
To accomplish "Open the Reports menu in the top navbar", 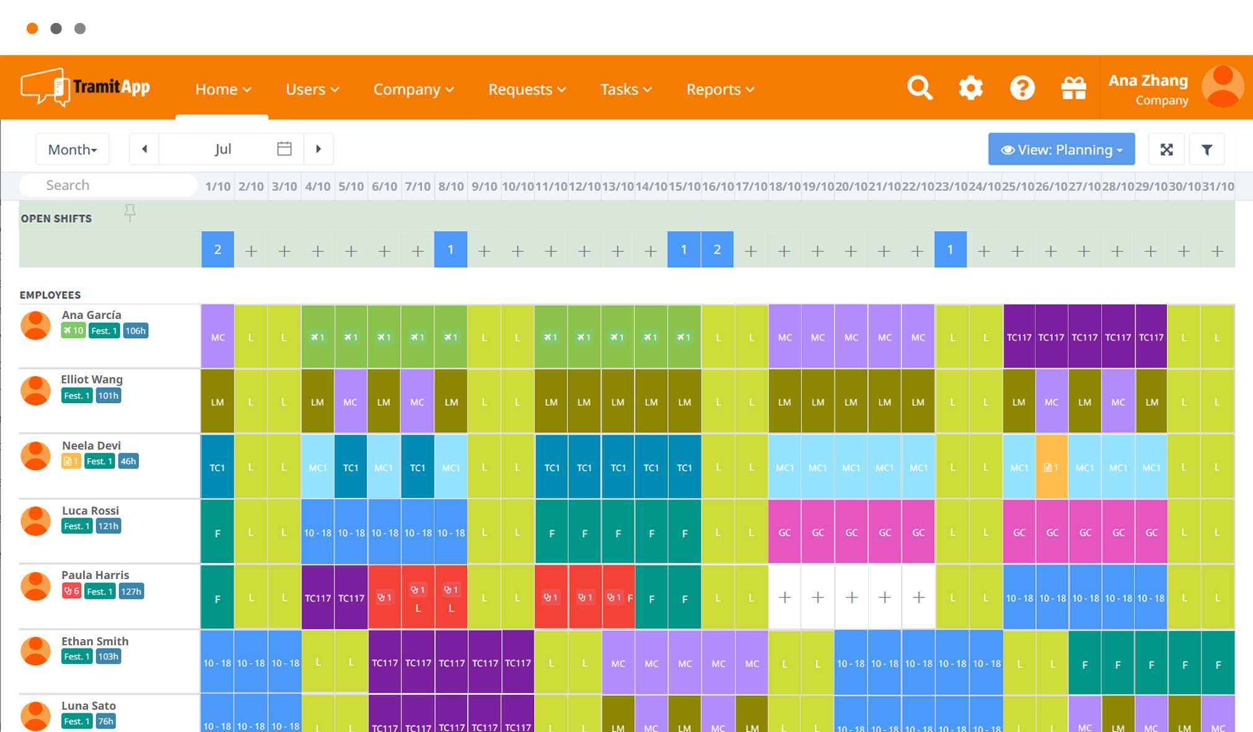I will (x=718, y=88).
